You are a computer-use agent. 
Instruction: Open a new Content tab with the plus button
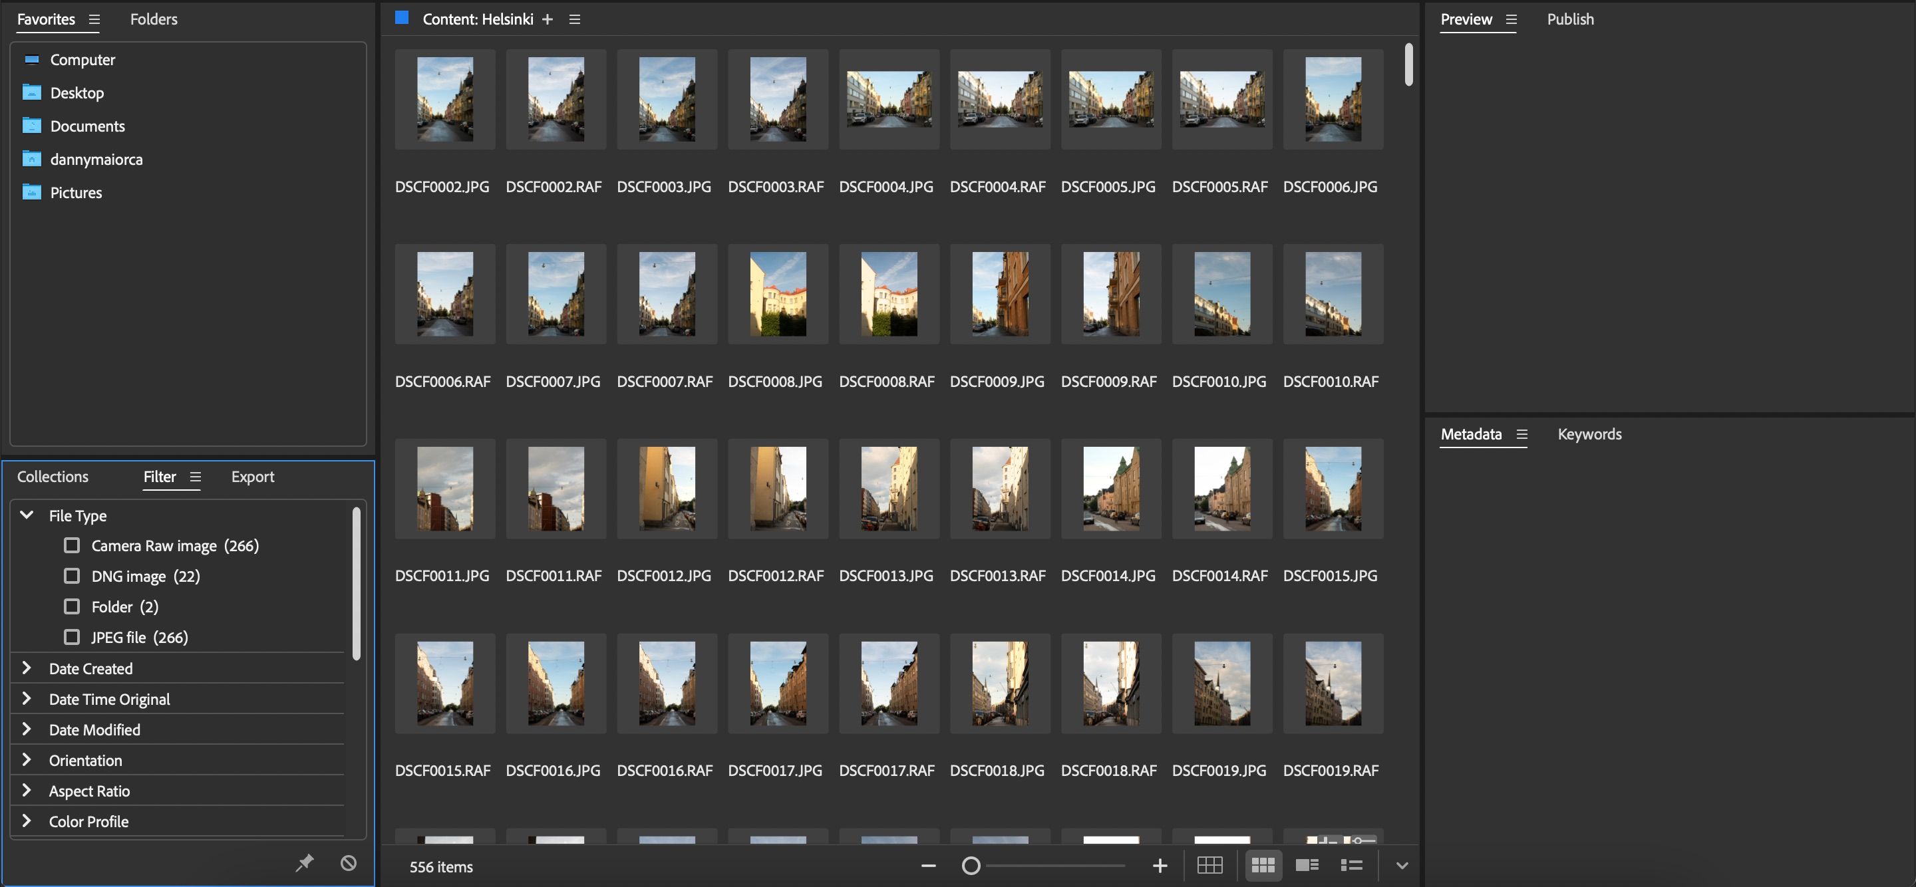[548, 19]
